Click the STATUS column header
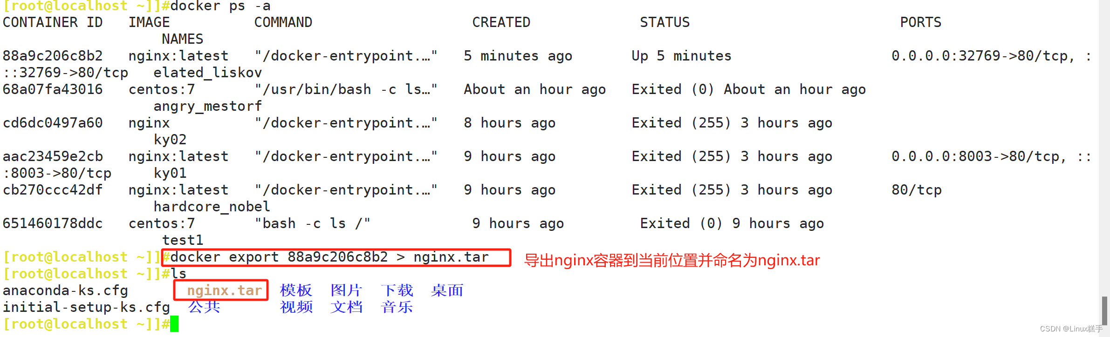This screenshot has width=1110, height=337. click(x=665, y=22)
